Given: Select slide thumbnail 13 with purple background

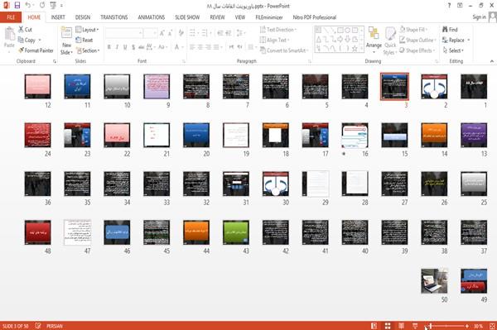Looking at the screenshot, I should click(x=474, y=135).
